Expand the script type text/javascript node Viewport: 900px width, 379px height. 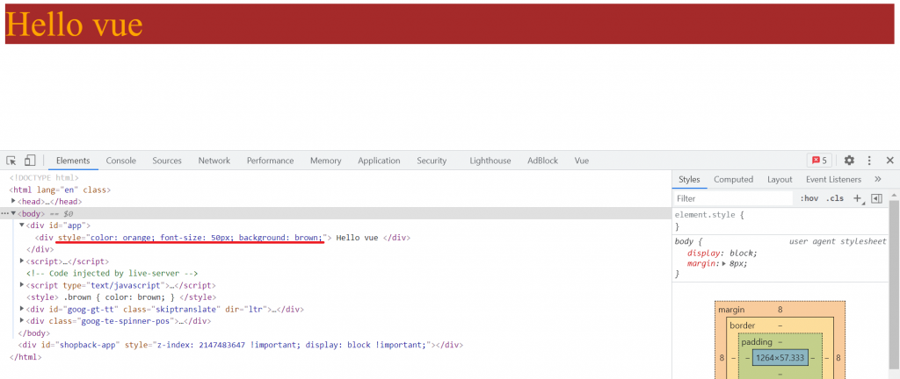point(22,284)
